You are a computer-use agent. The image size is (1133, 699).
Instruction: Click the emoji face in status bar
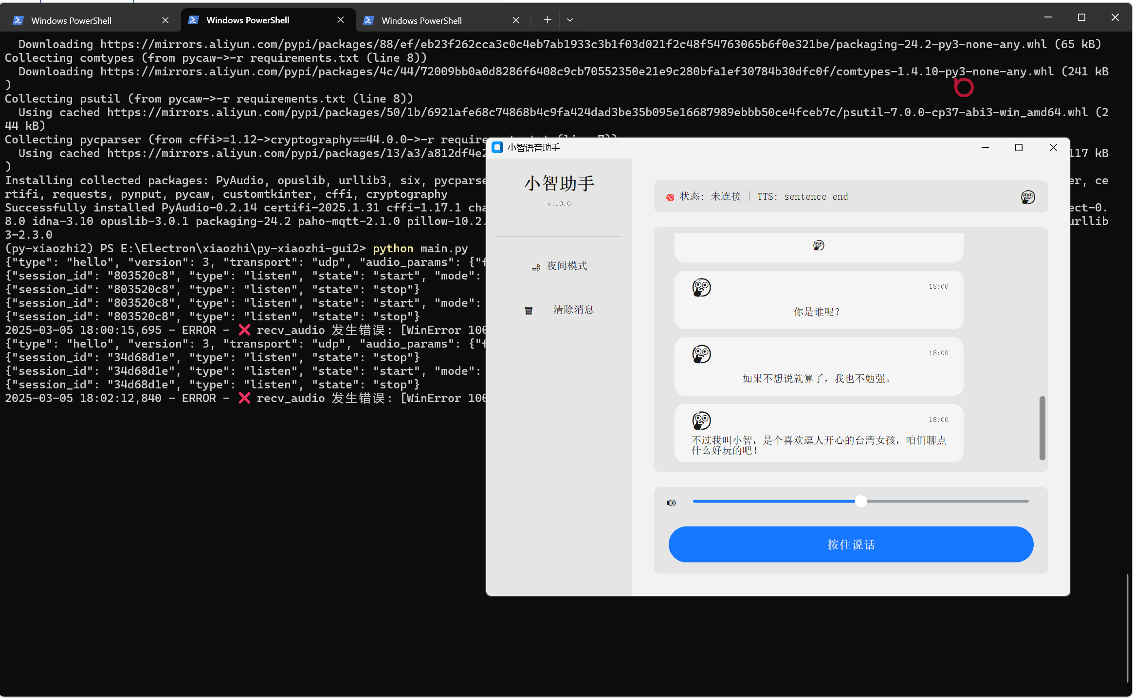coord(1027,197)
